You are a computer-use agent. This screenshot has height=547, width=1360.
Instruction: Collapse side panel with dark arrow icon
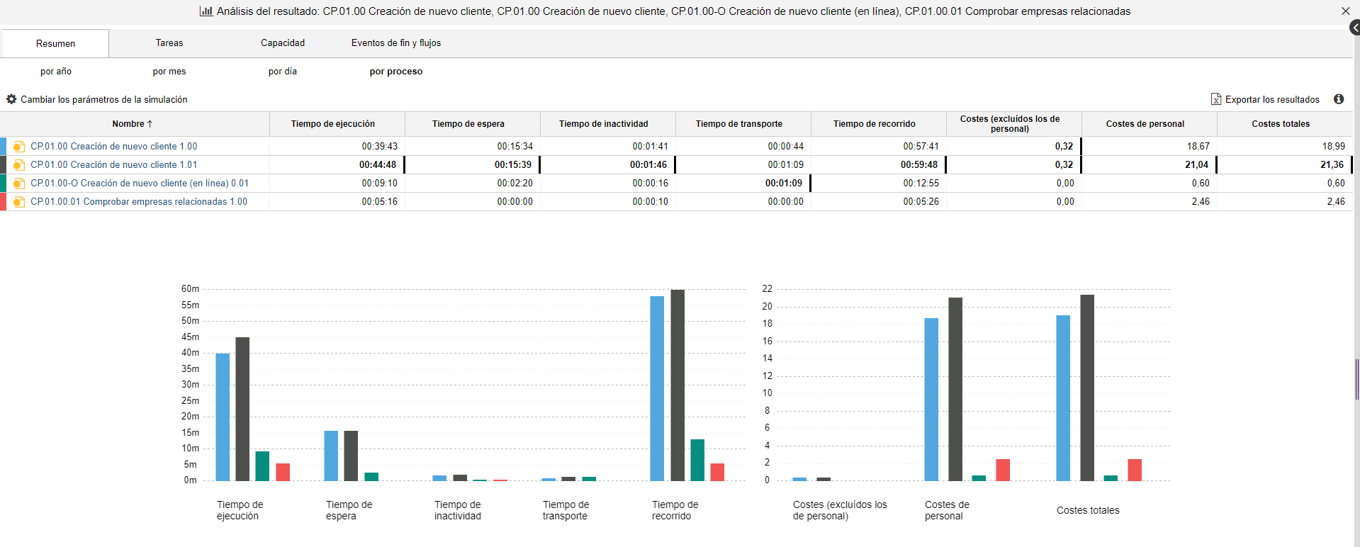pos(1354,28)
